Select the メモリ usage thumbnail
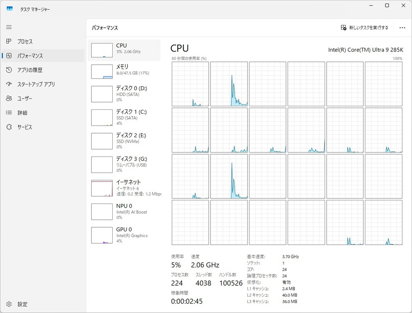This screenshot has height=313, width=412. [x=102, y=72]
